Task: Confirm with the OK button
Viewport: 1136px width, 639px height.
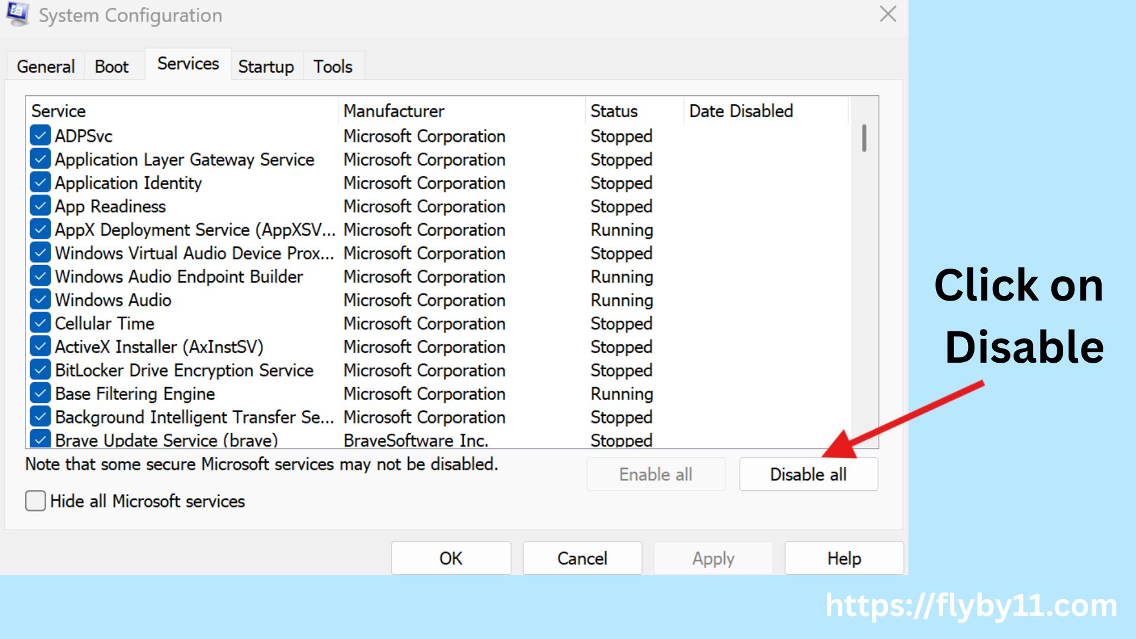Action: tap(451, 558)
